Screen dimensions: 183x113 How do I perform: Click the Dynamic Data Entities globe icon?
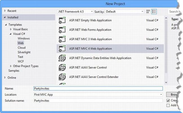click(x=62, y=58)
